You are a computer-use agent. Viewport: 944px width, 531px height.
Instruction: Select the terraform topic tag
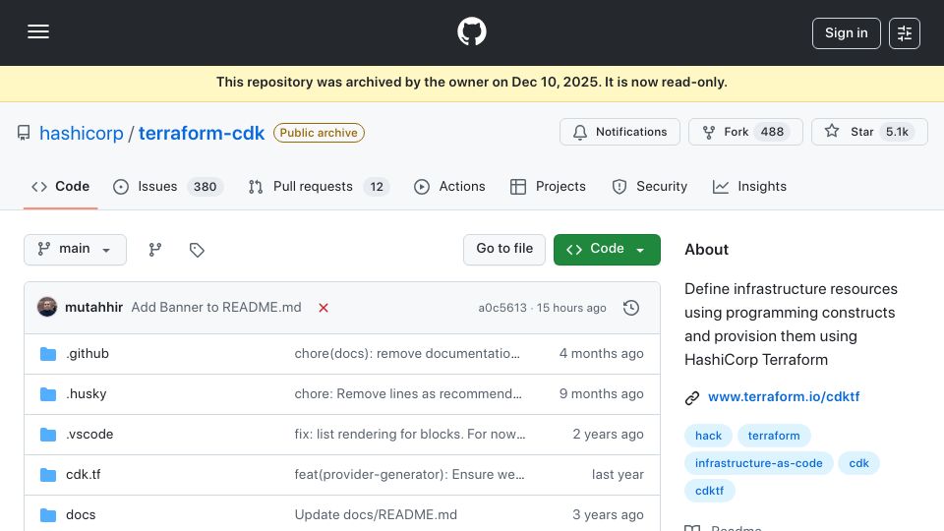coord(774,436)
